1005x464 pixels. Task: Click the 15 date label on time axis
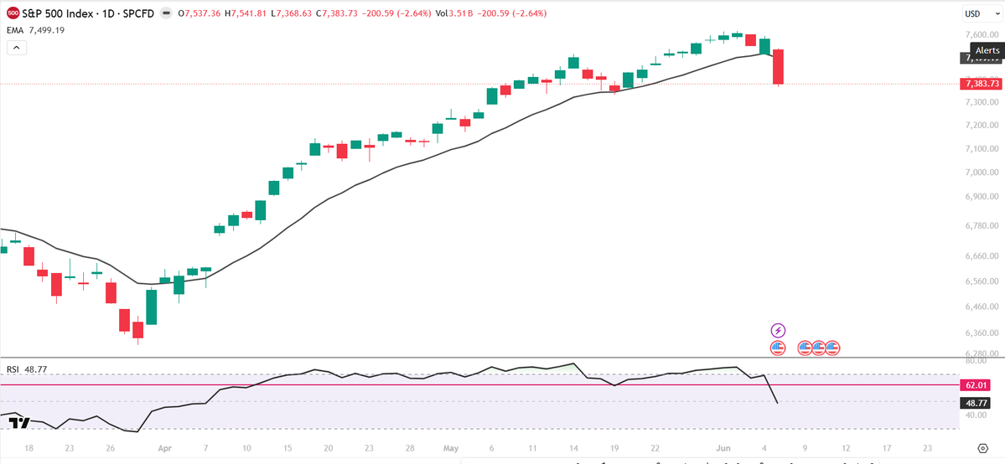point(288,449)
